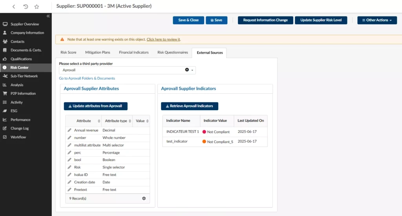Viewport: 402px width, 216px height.
Task: Click the back arrow icon in header
Action: (x=14, y=6)
